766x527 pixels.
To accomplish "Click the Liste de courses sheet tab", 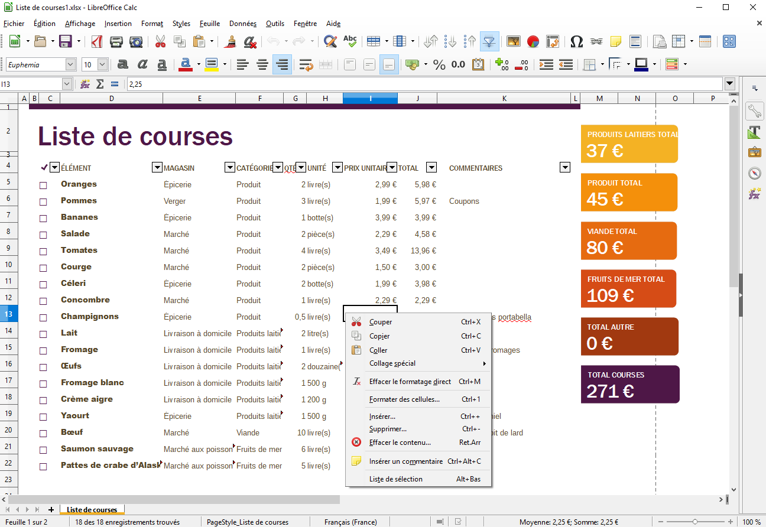I will tap(92, 509).
